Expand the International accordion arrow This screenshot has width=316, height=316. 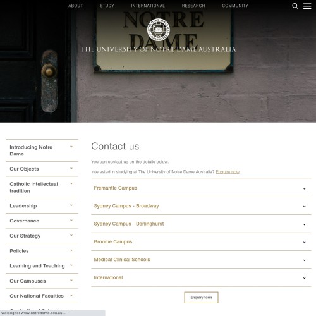pos(304,278)
